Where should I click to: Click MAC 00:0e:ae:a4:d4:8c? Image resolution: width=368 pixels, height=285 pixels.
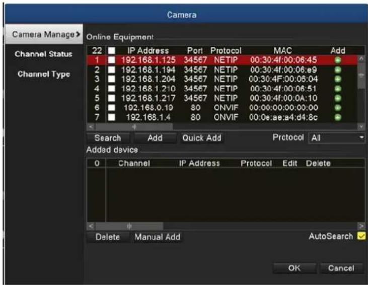tap(283, 117)
